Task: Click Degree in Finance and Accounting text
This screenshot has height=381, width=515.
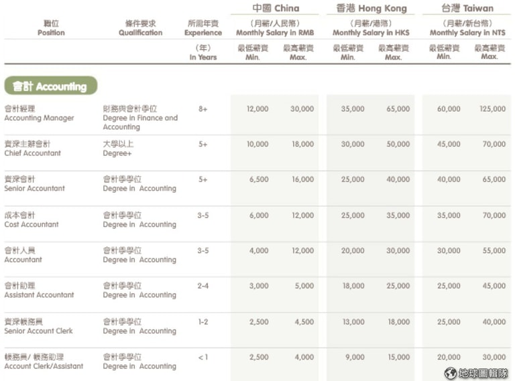Action: click(x=140, y=123)
